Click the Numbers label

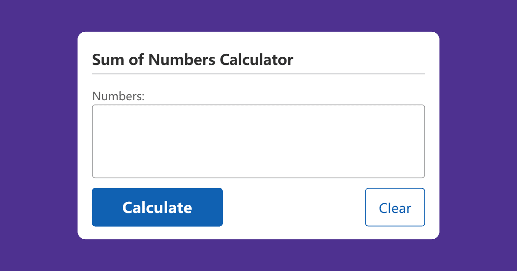[x=117, y=96]
